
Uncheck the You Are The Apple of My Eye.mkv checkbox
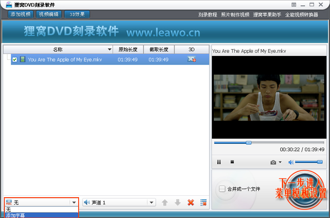pyautogui.click(x=14, y=59)
